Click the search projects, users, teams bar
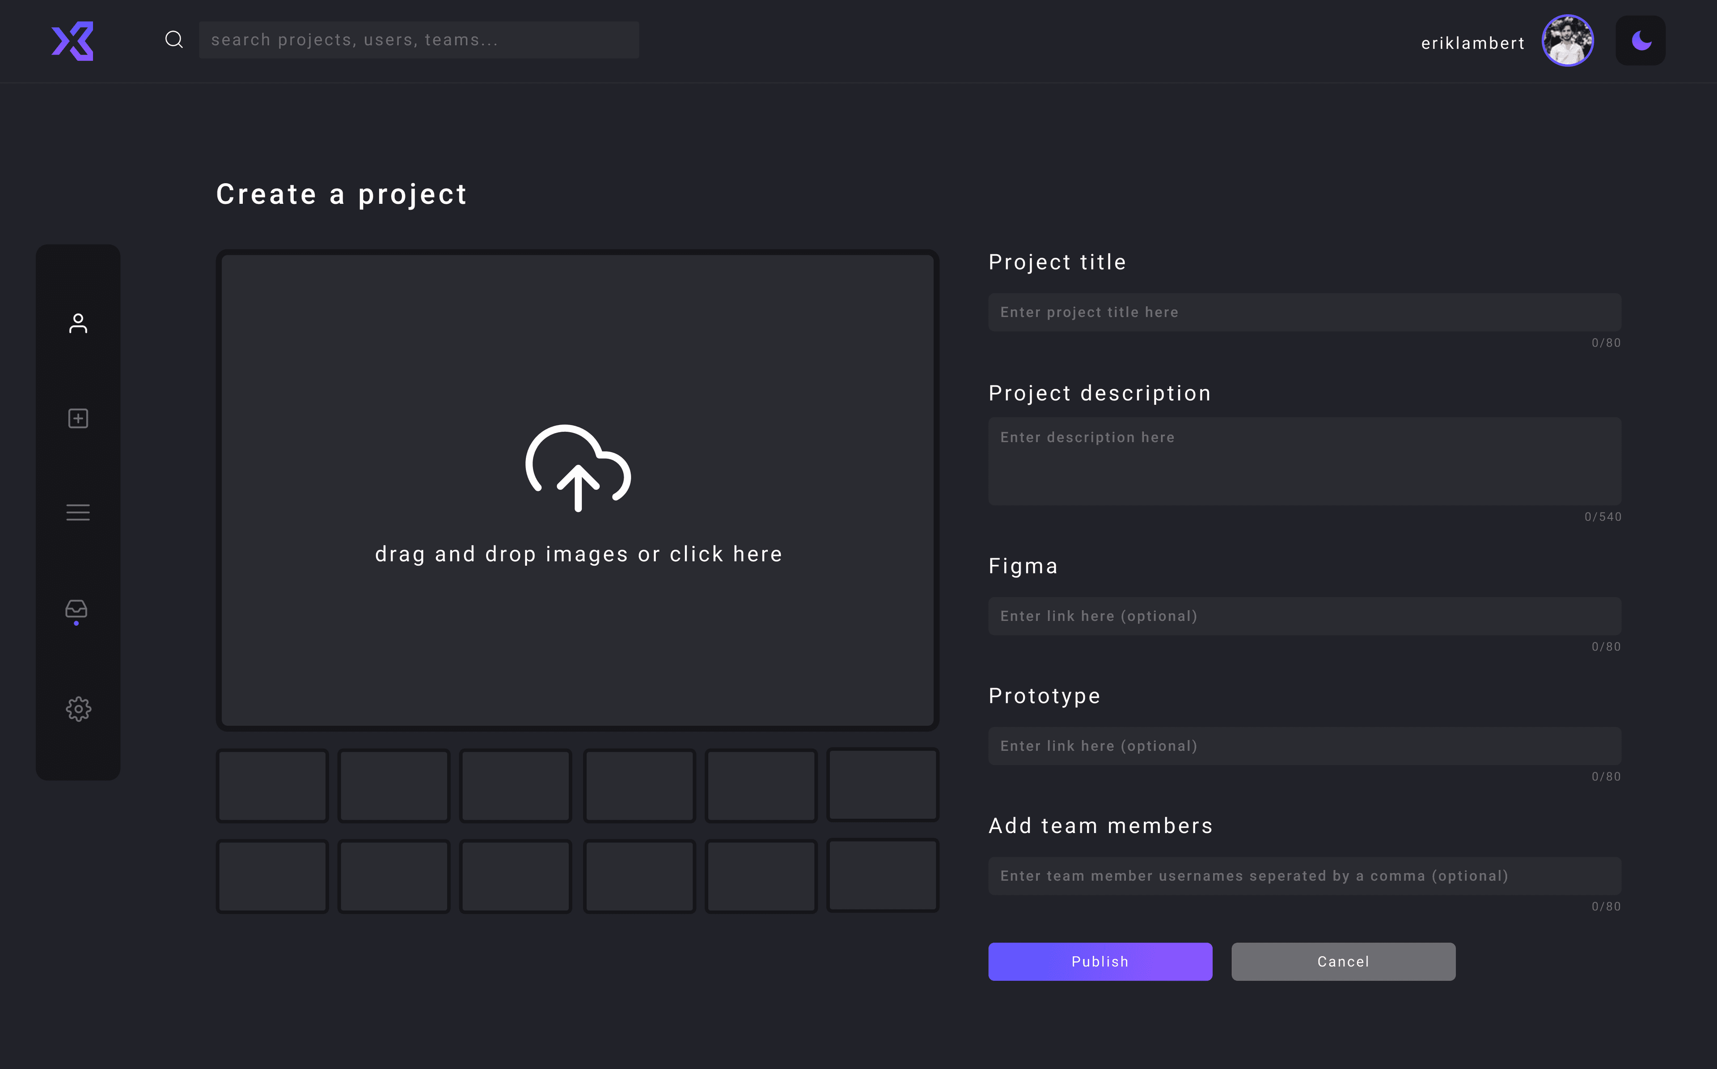 (x=419, y=39)
